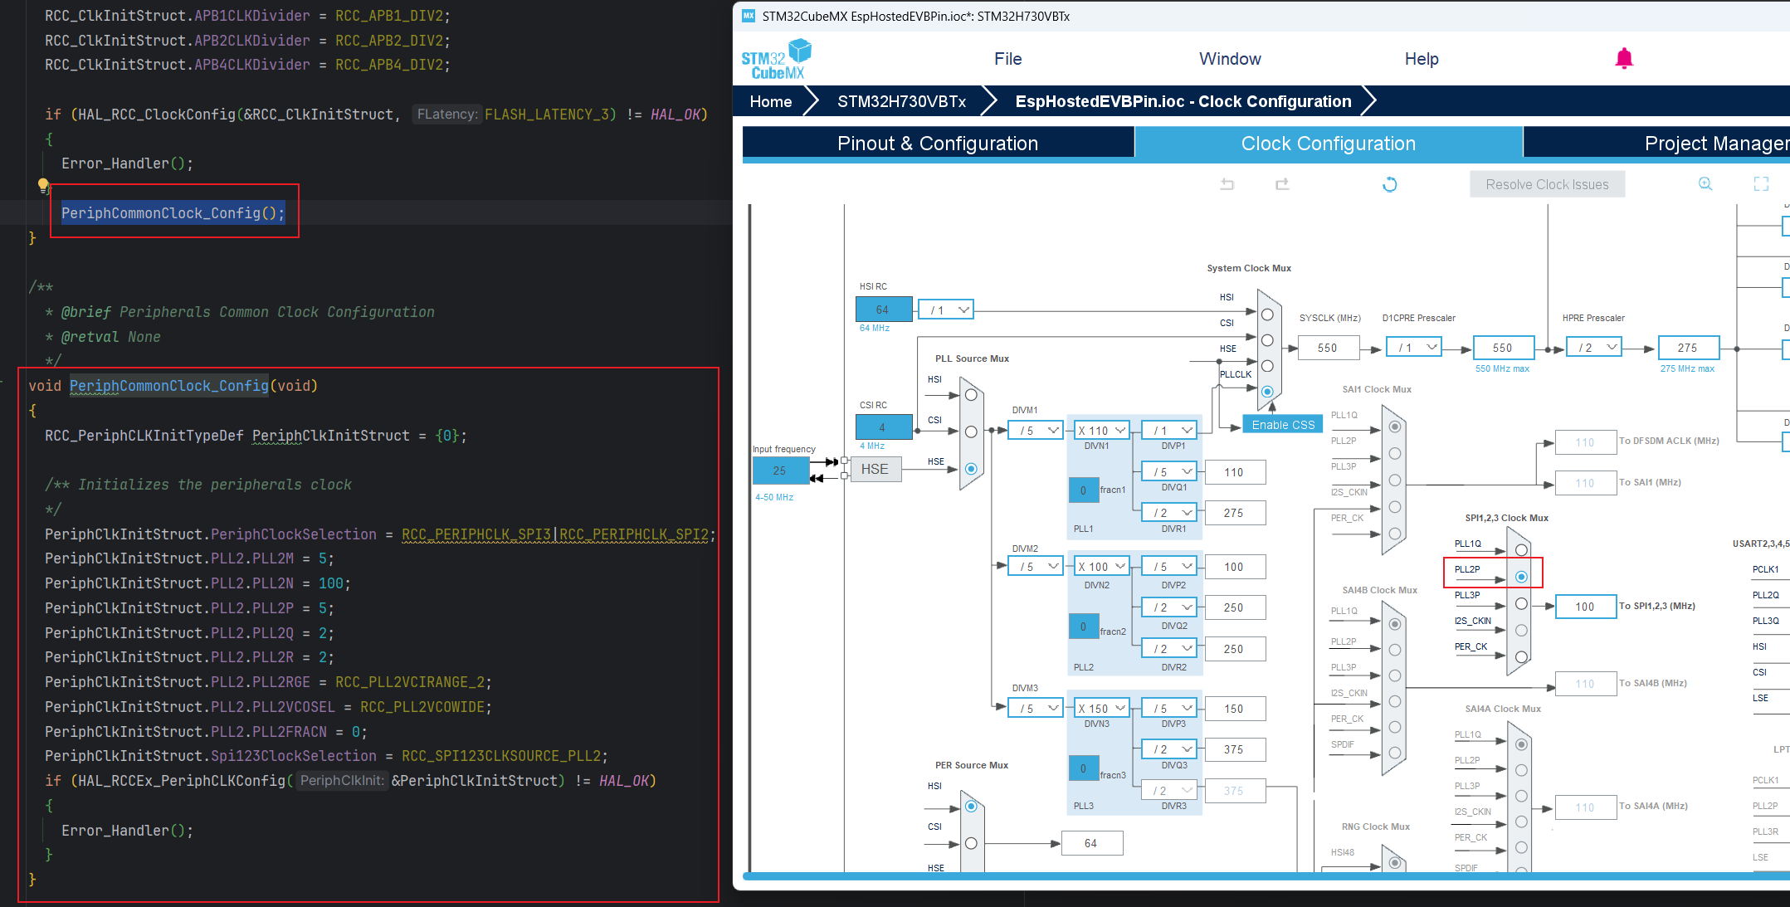
Task: Click the fracn1 blue value box
Action: pyautogui.click(x=1083, y=490)
